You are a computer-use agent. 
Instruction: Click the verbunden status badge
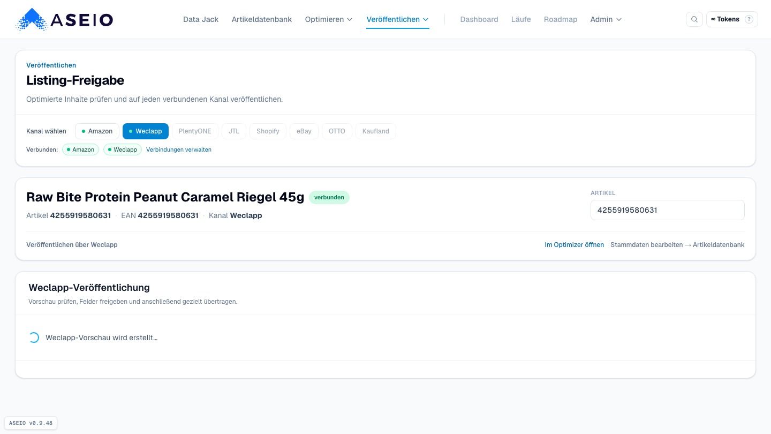(x=329, y=197)
